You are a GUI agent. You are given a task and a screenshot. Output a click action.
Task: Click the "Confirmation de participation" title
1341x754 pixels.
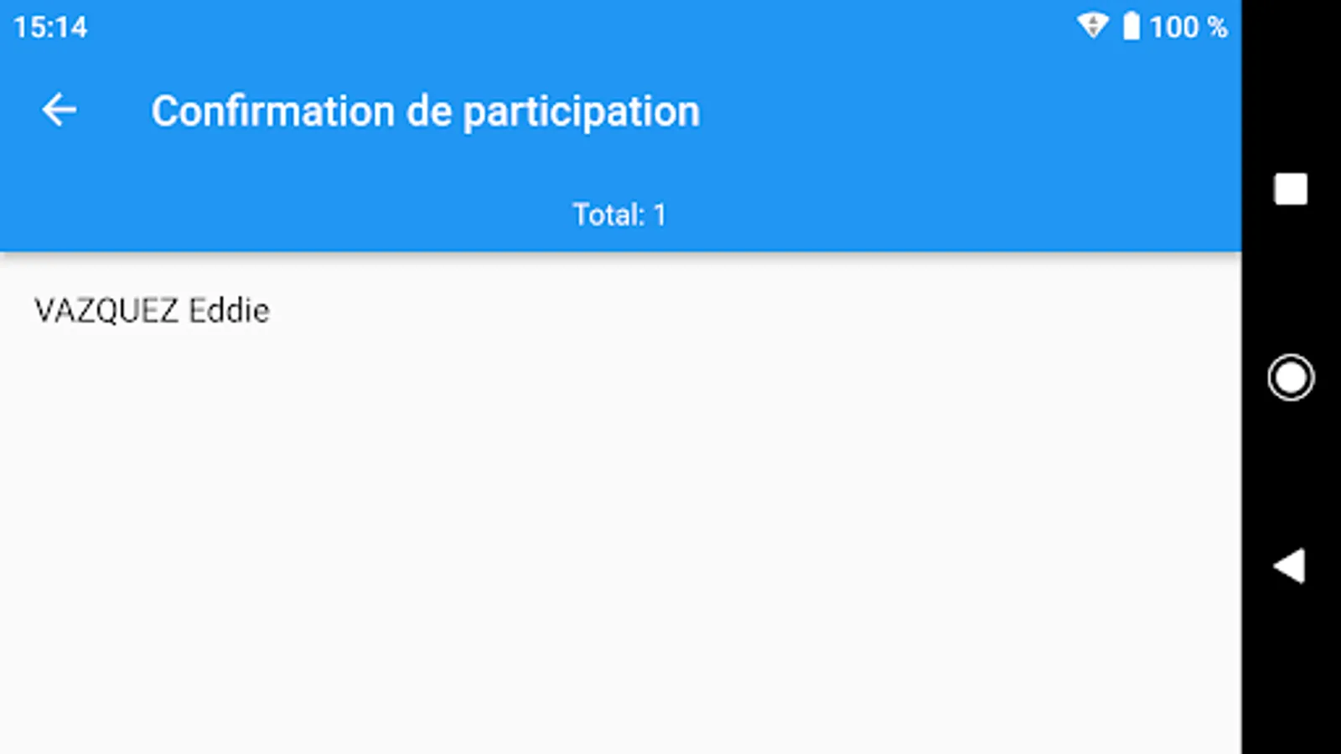click(x=425, y=111)
